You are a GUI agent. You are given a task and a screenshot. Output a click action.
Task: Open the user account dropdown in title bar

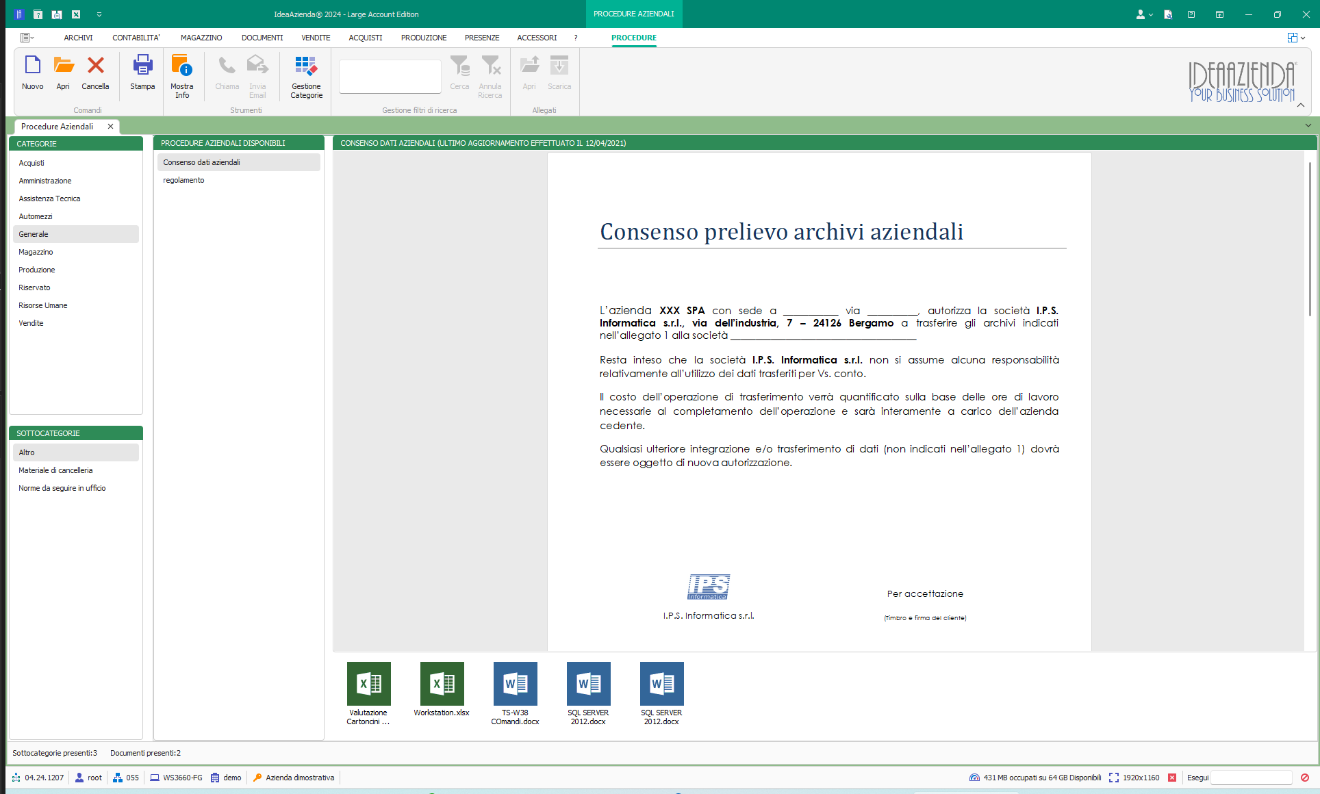click(1144, 14)
